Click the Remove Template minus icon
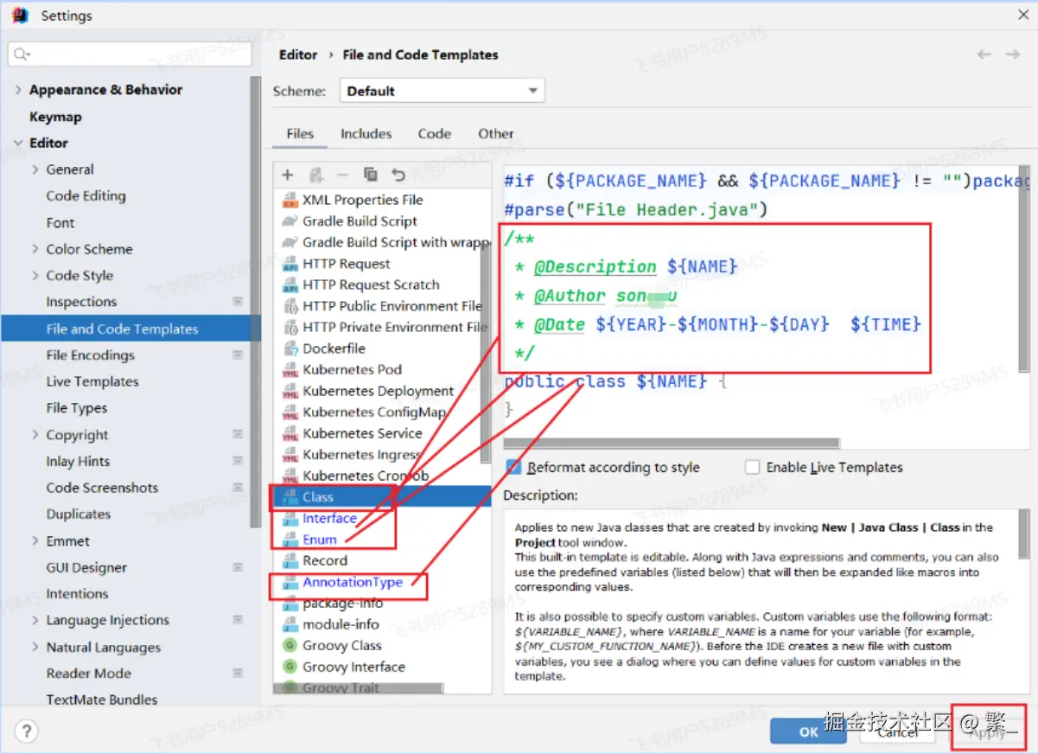This screenshot has height=754, width=1038. pos(342,175)
